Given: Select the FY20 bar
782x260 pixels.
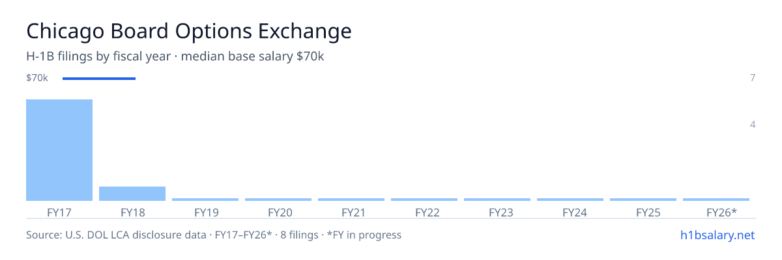Looking at the screenshot, I should pos(278,200).
